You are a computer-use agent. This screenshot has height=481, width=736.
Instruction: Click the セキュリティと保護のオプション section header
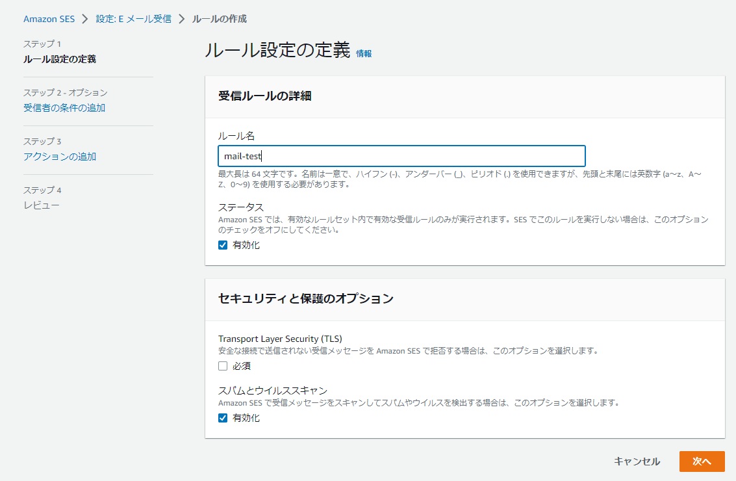pyautogui.click(x=305, y=298)
